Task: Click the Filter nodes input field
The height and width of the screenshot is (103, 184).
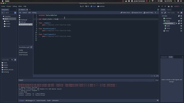Action: coord(172,13)
